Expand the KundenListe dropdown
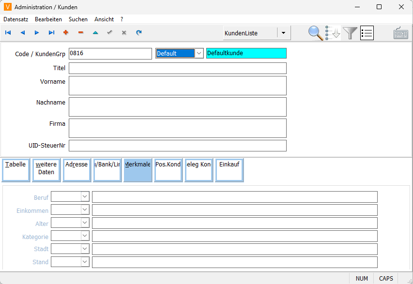This screenshot has height=284, width=413. [x=283, y=33]
